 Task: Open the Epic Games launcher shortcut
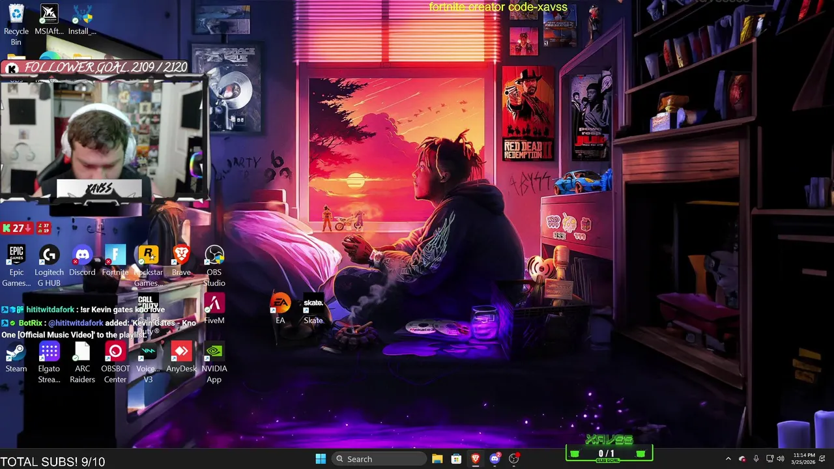pyautogui.click(x=16, y=266)
